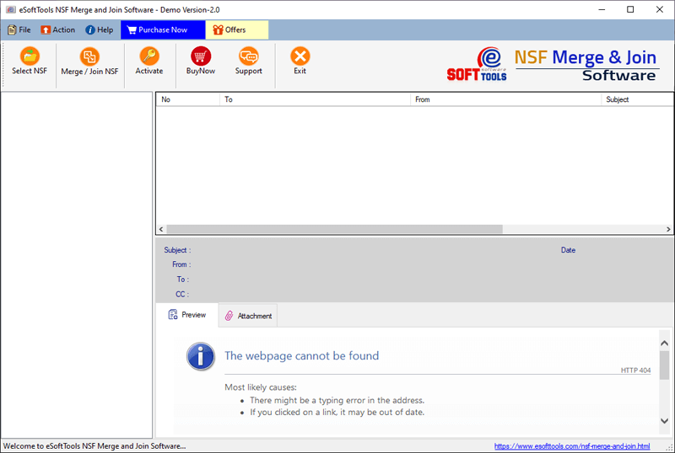Click 'If you clicked on a link' line
Viewport: 675px width, 453px height.
[x=337, y=413]
